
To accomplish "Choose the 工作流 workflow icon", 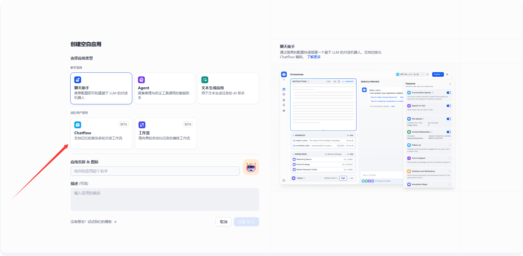I will coord(142,125).
